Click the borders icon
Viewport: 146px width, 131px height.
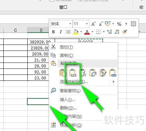click(98, 32)
